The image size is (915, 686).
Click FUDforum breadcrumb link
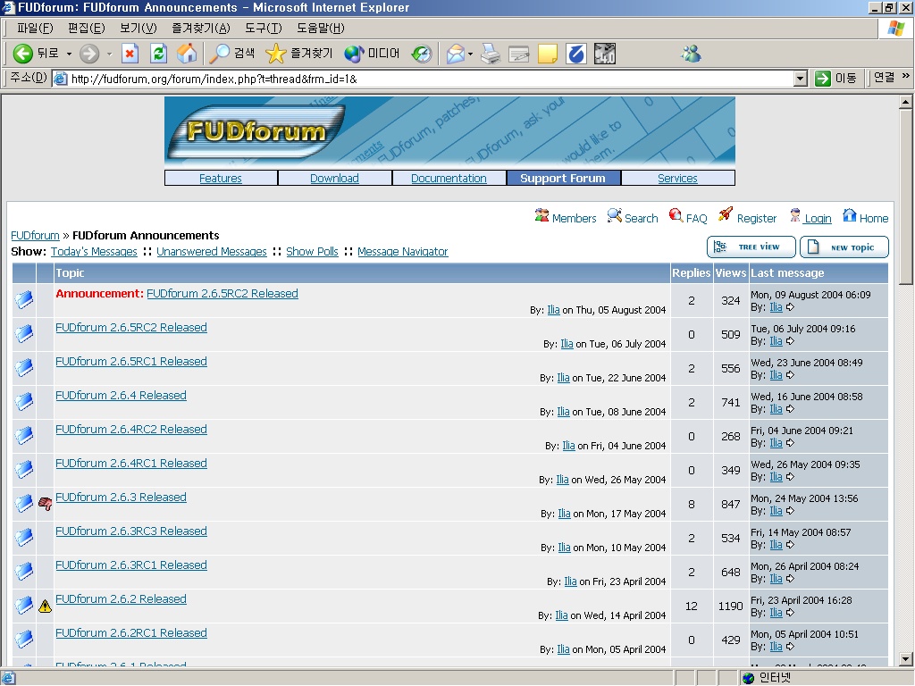pyautogui.click(x=35, y=235)
